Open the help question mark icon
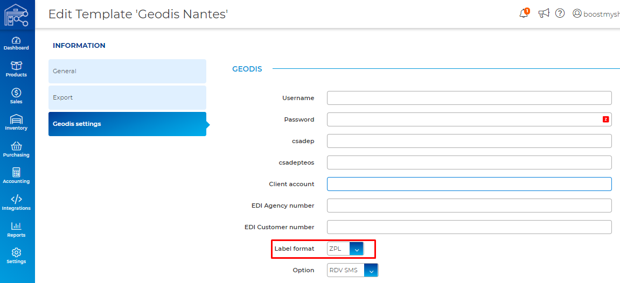Viewport: 620px width, 283px height. click(x=560, y=13)
